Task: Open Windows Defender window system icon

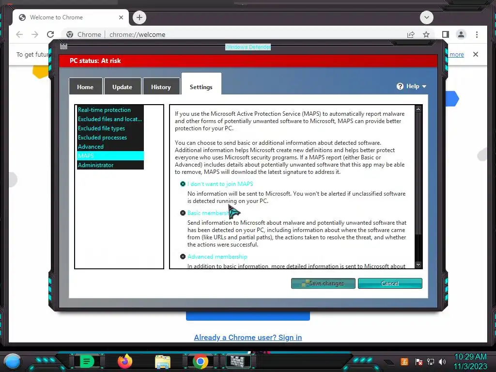Action: [63, 46]
